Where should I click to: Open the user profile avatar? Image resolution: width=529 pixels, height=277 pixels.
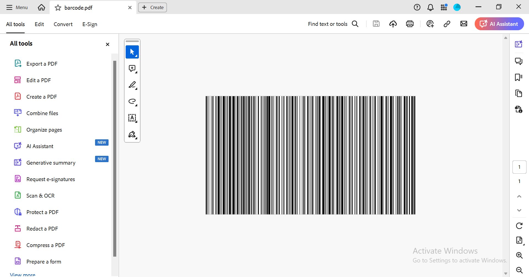tap(457, 7)
